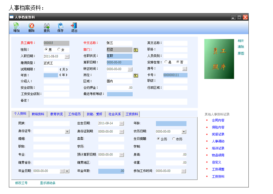273x194 pixels.
Task: Select the 女 gender radio button
Action: pyautogui.click(x=59, y=50)
